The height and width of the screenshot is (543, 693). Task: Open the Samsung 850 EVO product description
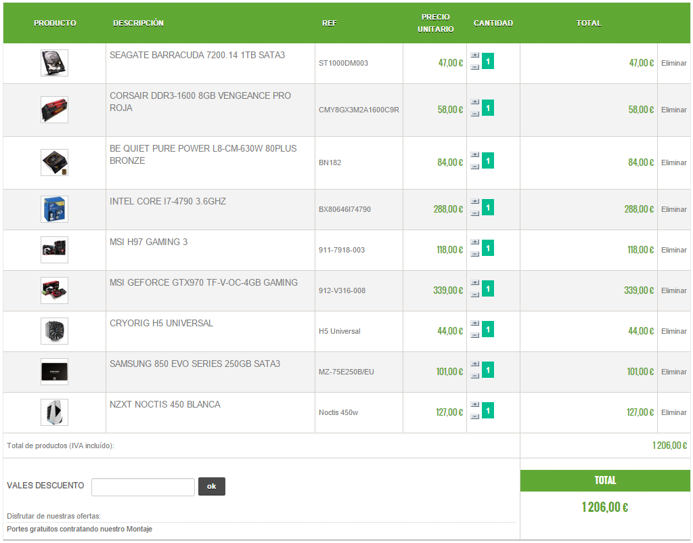[x=195, y=364]
